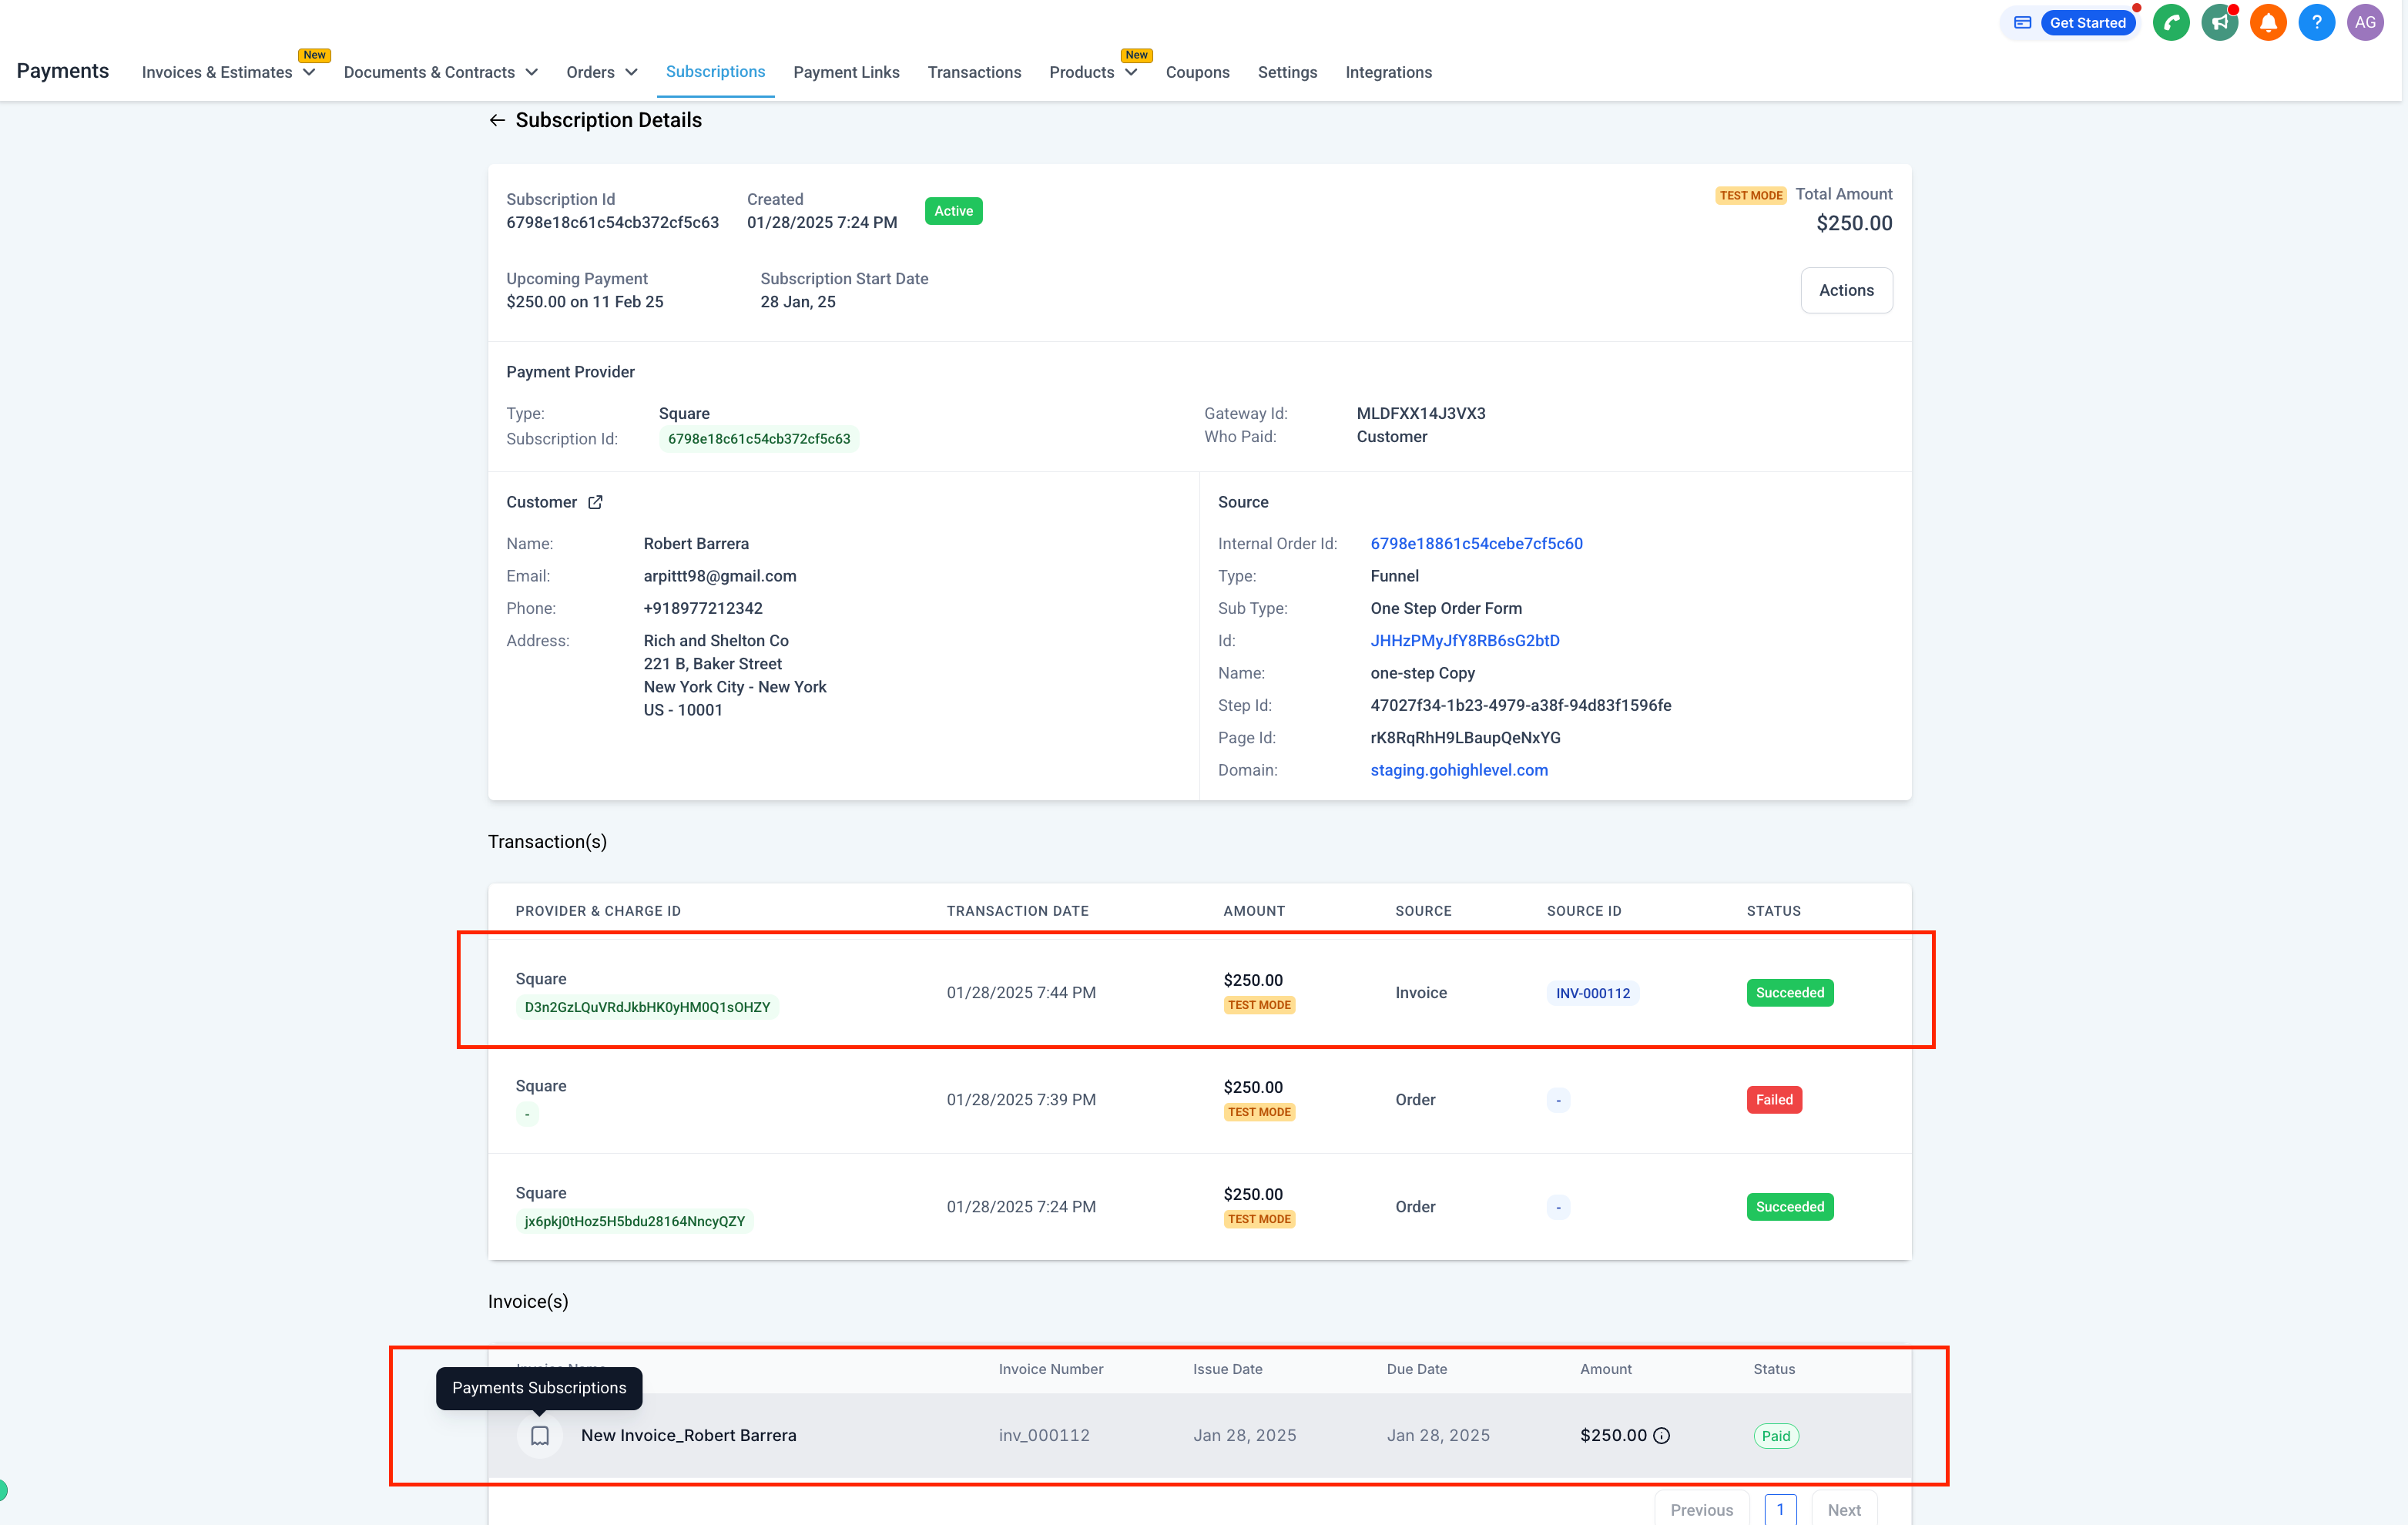Image resolution: width=2408 pixels, height=1525 pixels.
Task: Toggle the Paid status on inv_000112 invoice
Action: [x=1776, y=1436]
